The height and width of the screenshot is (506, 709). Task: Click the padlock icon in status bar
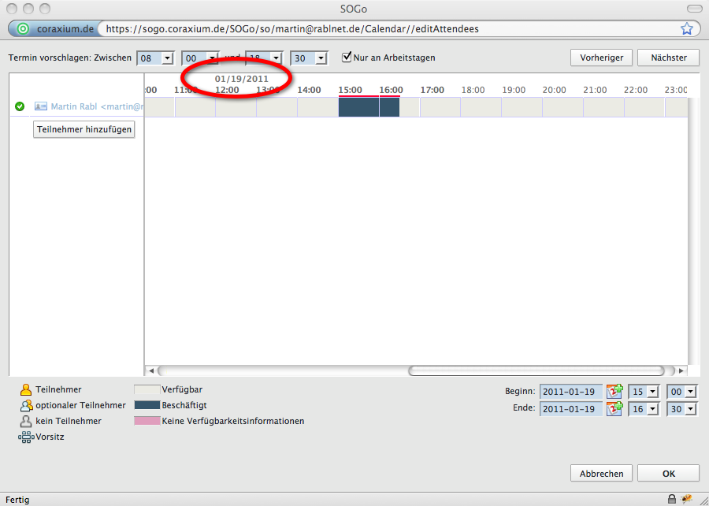pyautogui.click(x=671, y=499)
